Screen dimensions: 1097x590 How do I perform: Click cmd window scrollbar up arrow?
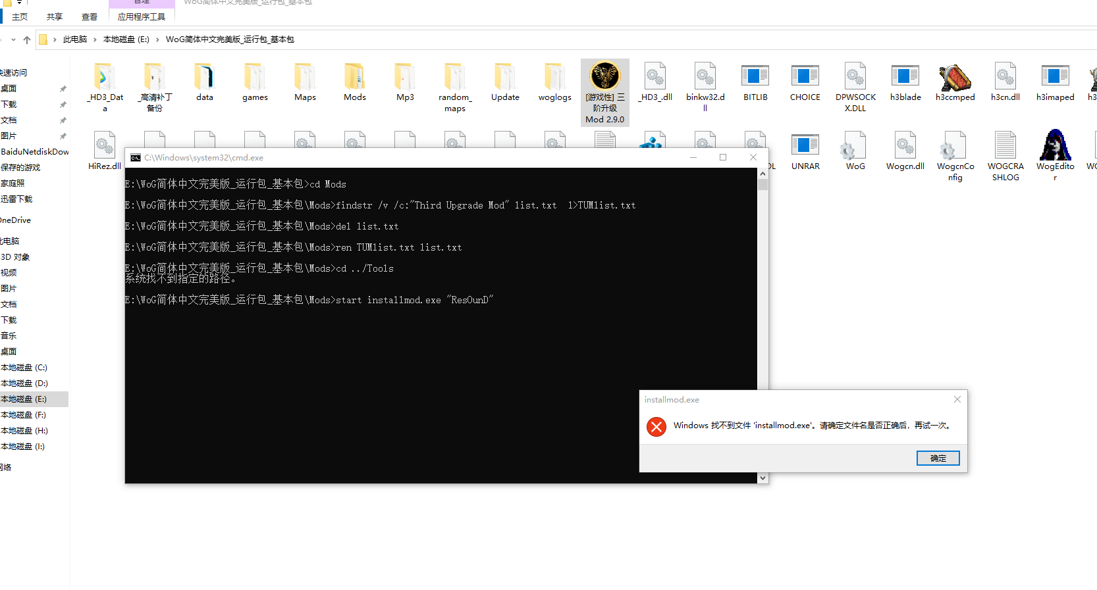(x=763, y=174)
